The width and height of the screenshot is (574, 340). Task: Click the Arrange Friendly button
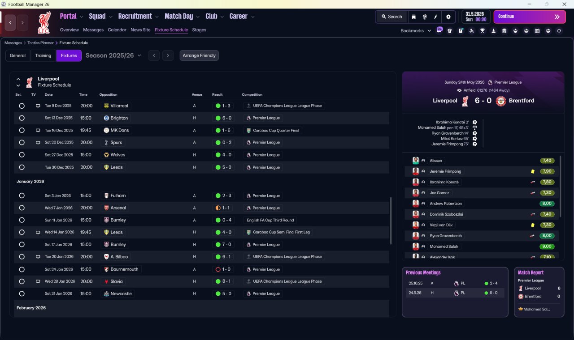[199, 55]
